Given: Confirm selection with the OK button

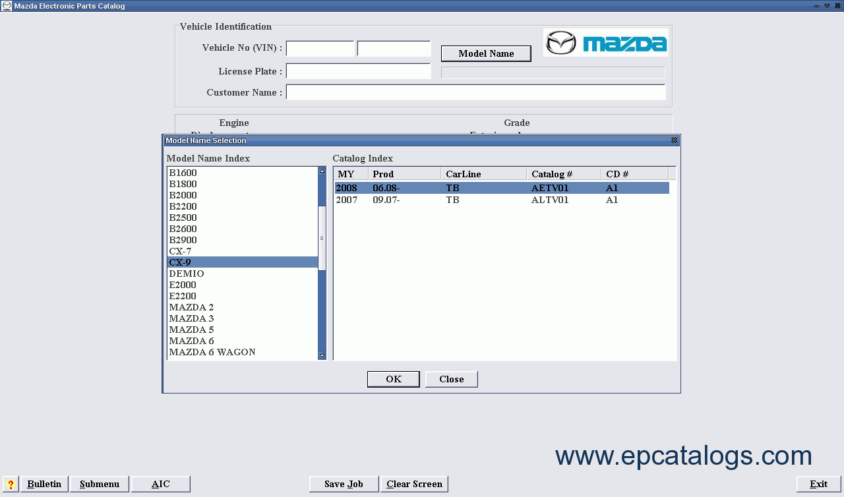Looking at the screenshot, I should [394, 379].
